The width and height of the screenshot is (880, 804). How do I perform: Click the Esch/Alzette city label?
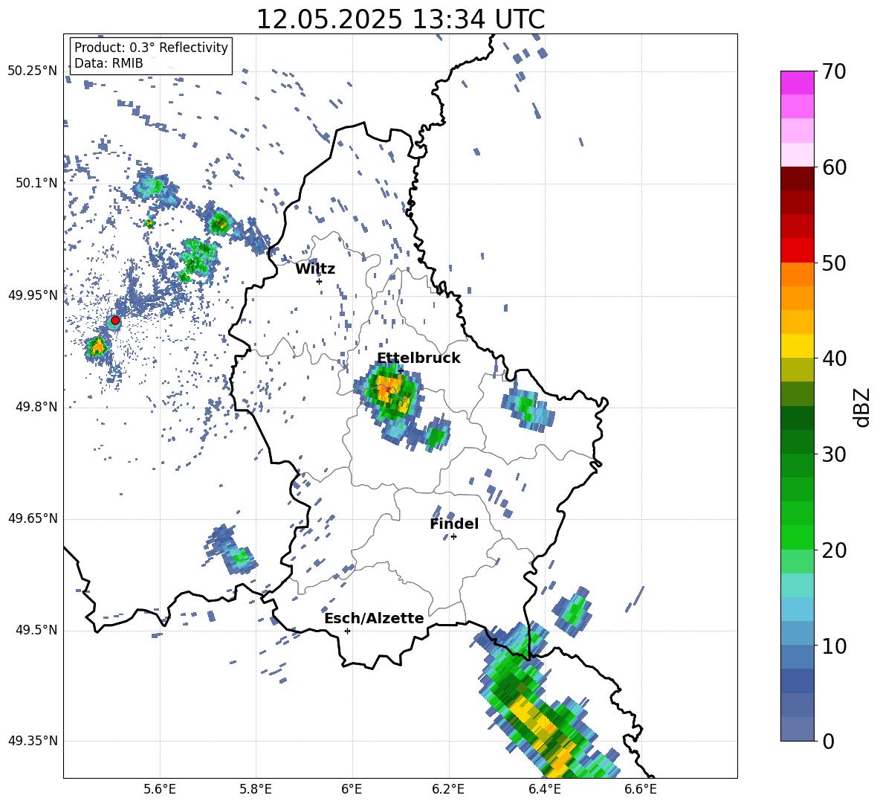374,618
